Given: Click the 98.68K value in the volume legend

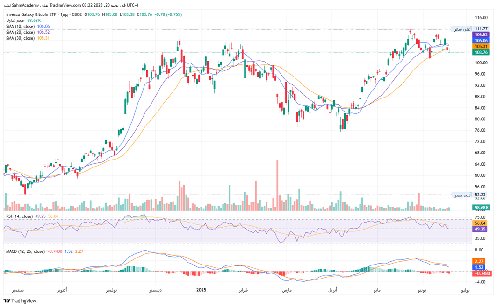Looking at the screenshot, I should tap(34, 21).
